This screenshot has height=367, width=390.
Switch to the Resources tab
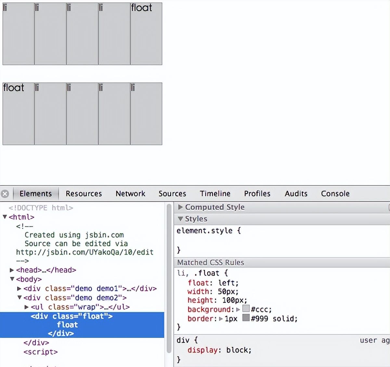pos(84,194)
